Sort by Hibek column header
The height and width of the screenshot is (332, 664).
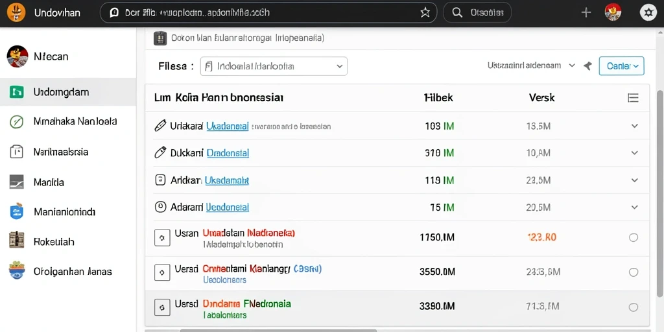pos(438,98)
